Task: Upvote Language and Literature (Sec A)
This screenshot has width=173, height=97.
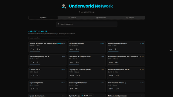Action: coord(72,76)
